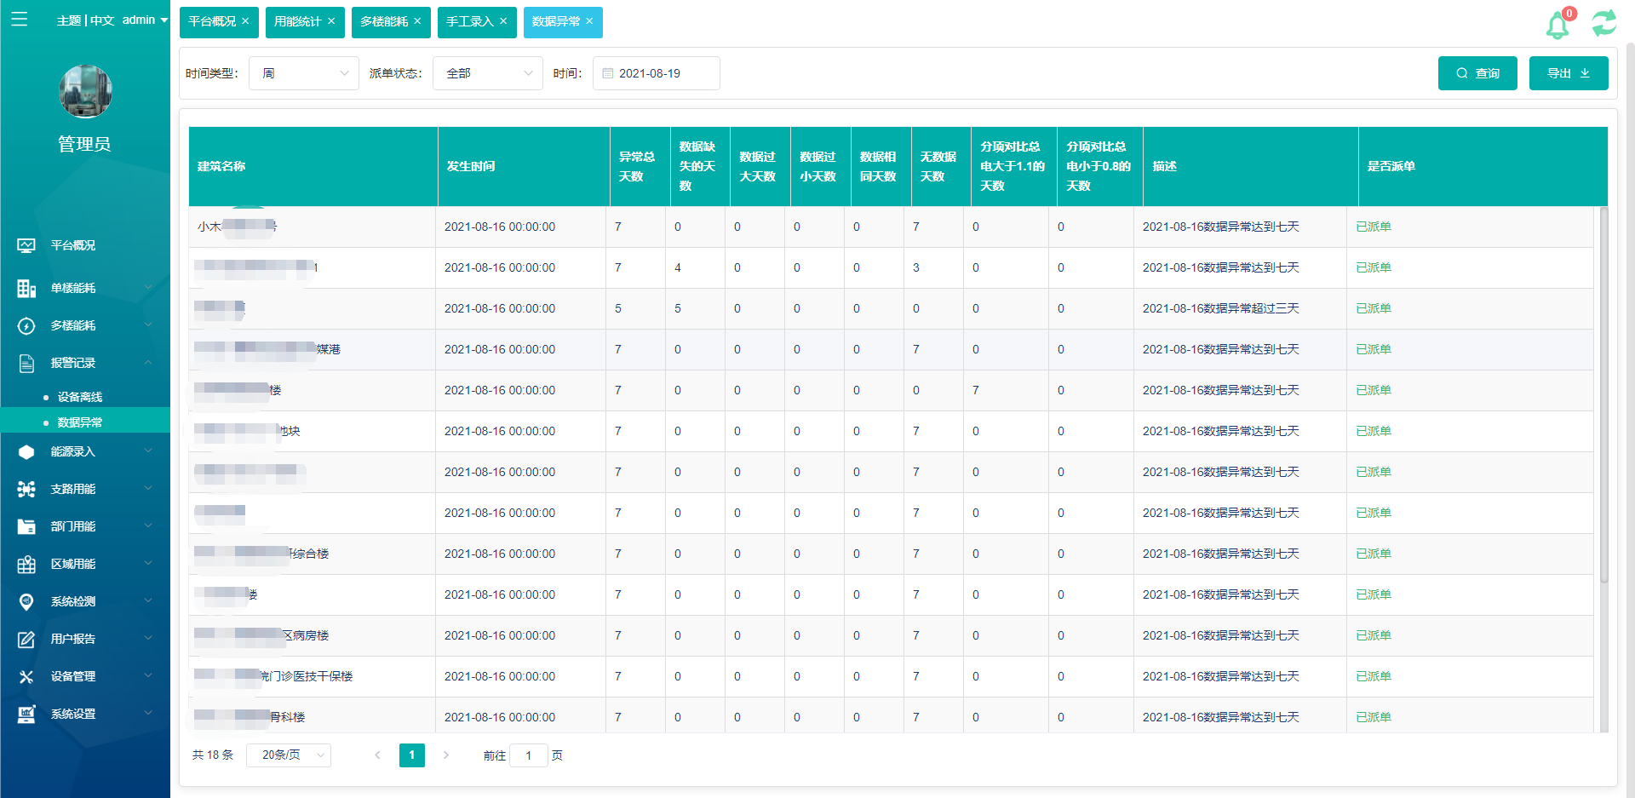The width and height of the screenshot is (1635, 798).
Task: Open the 时间类型 dropdown showing 周
Action: 303,73
